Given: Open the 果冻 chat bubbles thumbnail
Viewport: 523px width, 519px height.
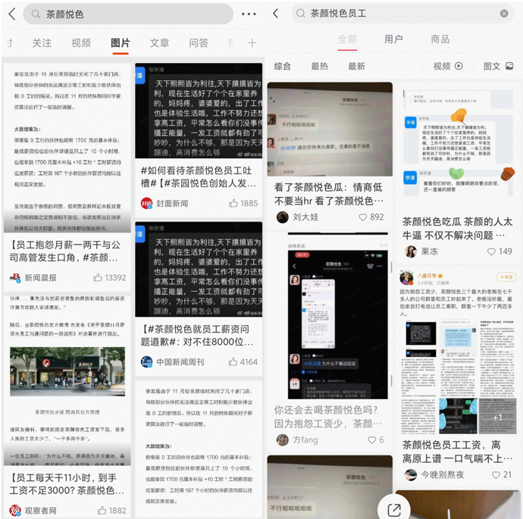Looking at the screenshot, I should point(458,143).
